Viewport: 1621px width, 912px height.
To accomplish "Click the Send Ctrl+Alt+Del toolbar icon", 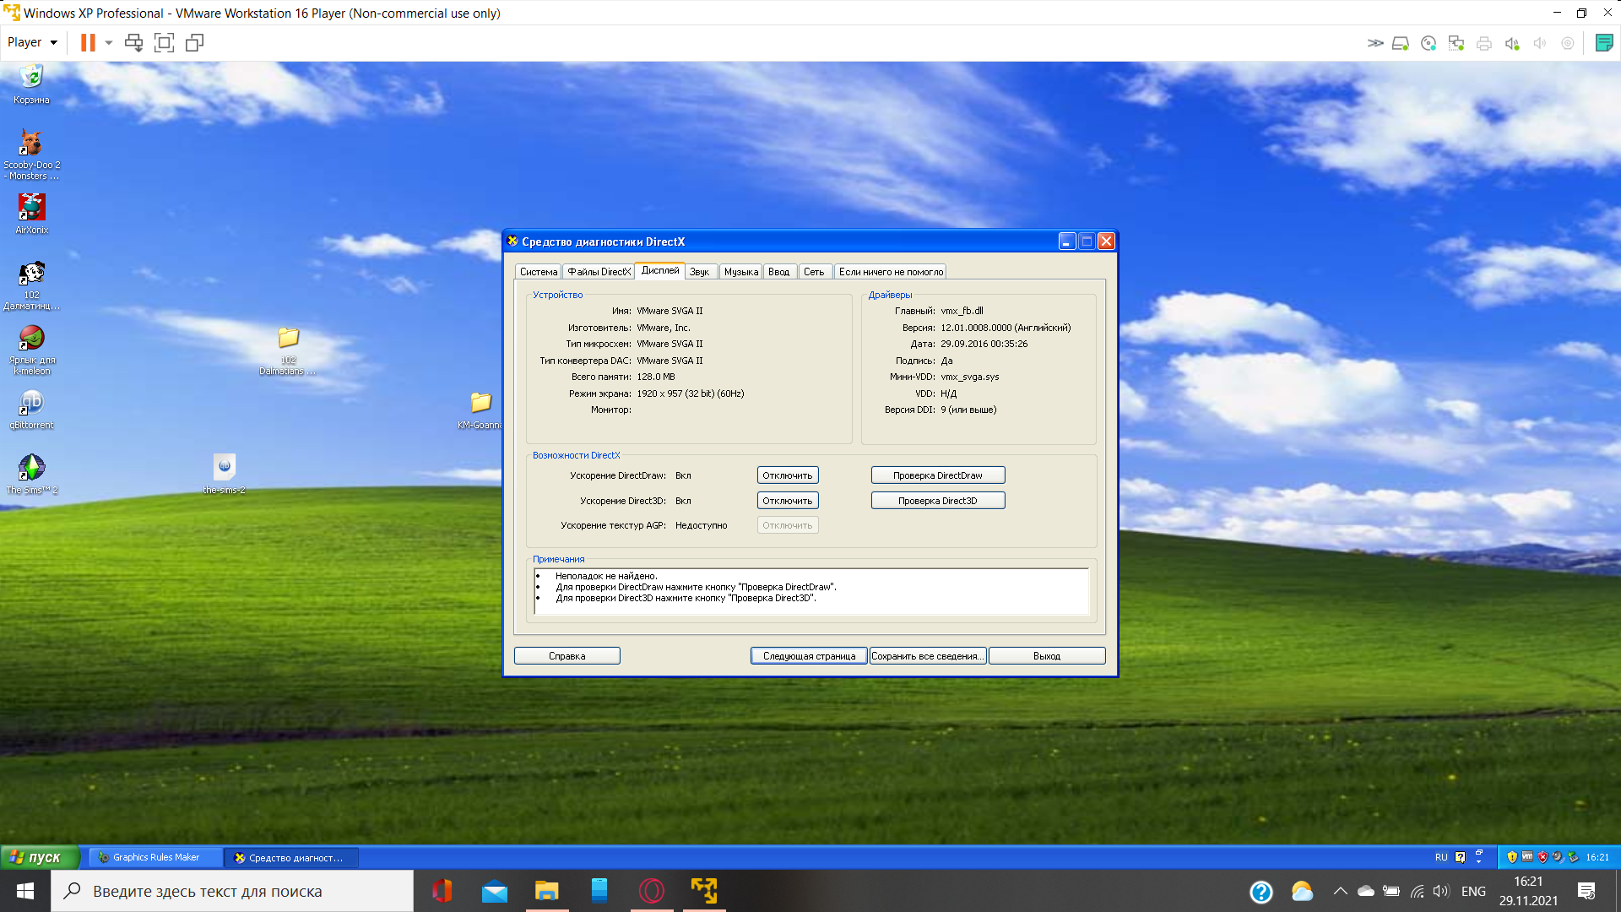I will pyautogui.click(x=133, y=42).
